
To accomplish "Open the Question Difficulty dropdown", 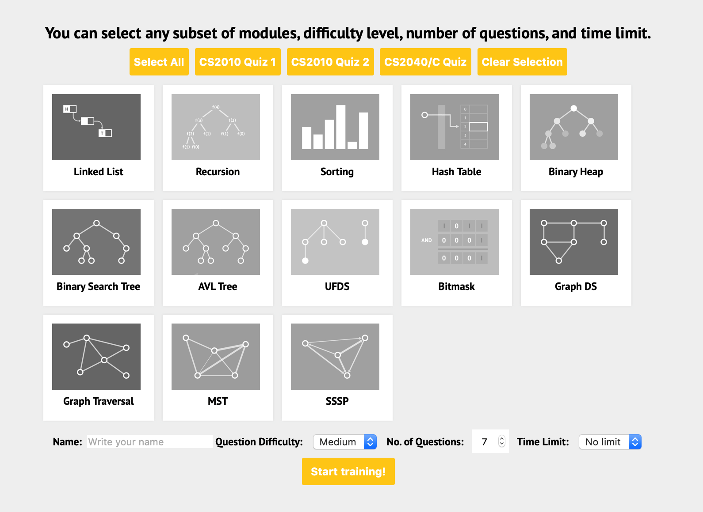I will (345, 442).
